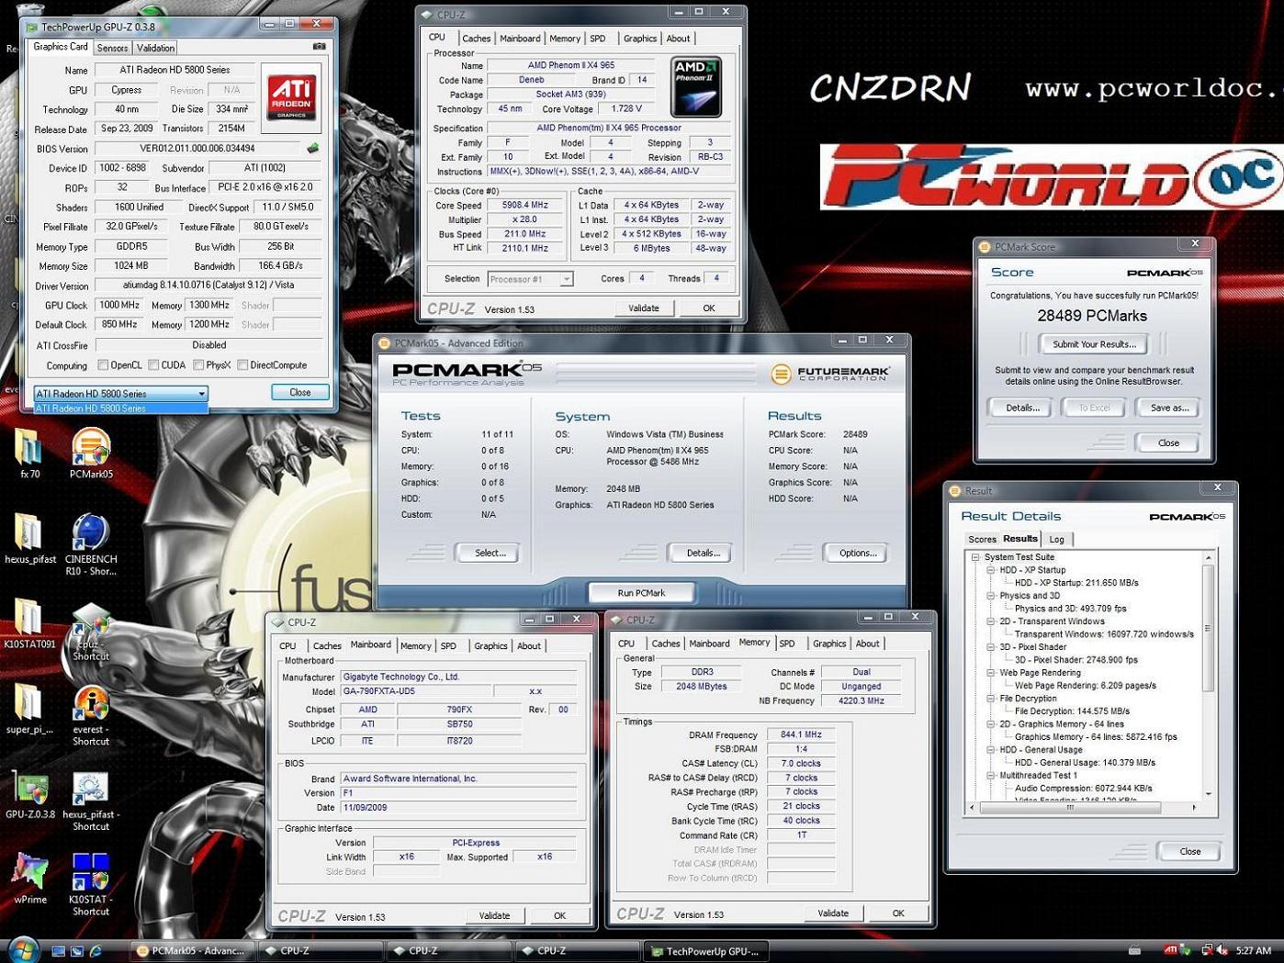Select ATI Radeon HD 5800 Series list entry

(120, 409)
